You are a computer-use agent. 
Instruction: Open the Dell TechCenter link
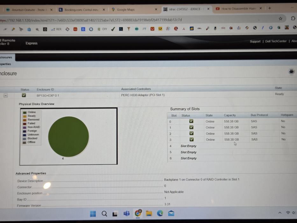276,41
